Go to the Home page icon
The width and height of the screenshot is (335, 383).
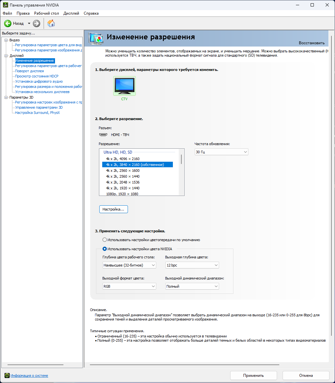51,23
